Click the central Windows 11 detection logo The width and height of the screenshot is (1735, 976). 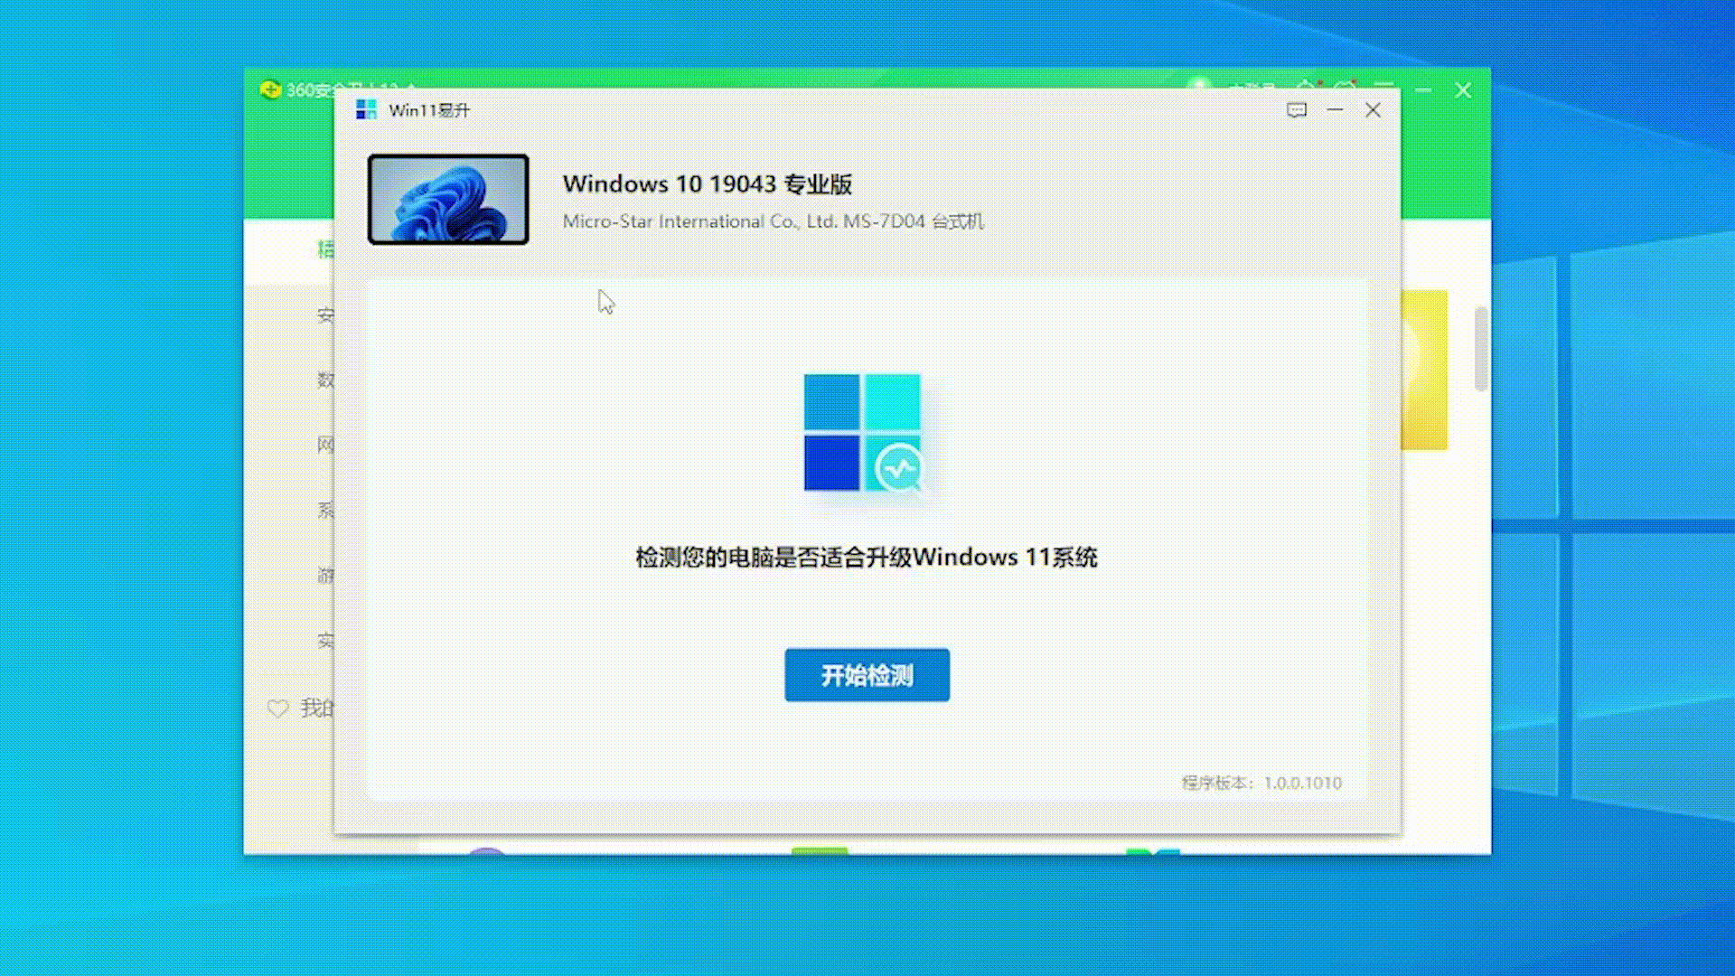coord(861,434)
